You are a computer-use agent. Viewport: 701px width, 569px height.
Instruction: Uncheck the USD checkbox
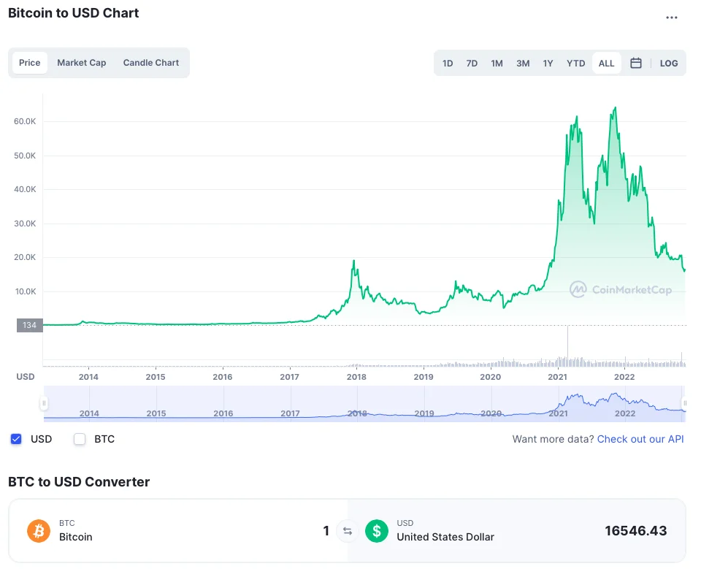pyautogui.click(x=16, y=439)
